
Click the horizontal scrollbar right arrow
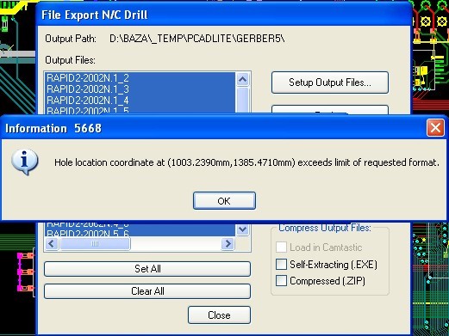coord(228,244)
